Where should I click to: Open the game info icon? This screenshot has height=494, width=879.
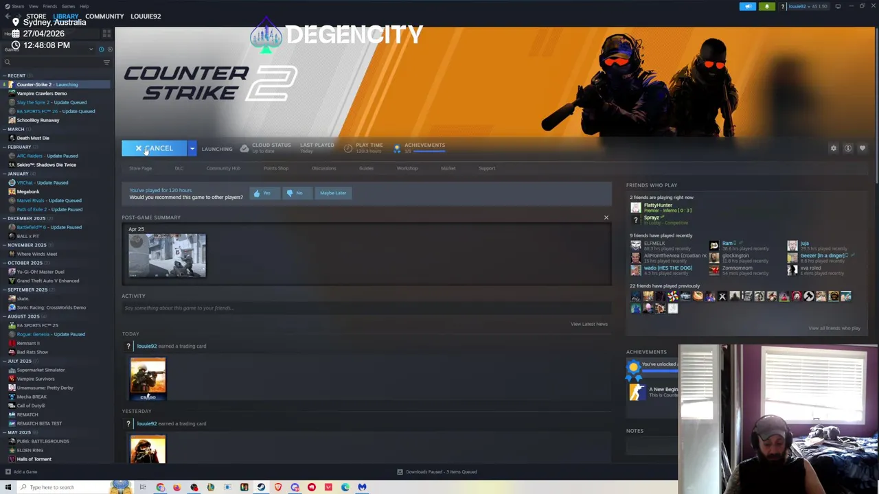pyautogui.click(x=848, y=148)
